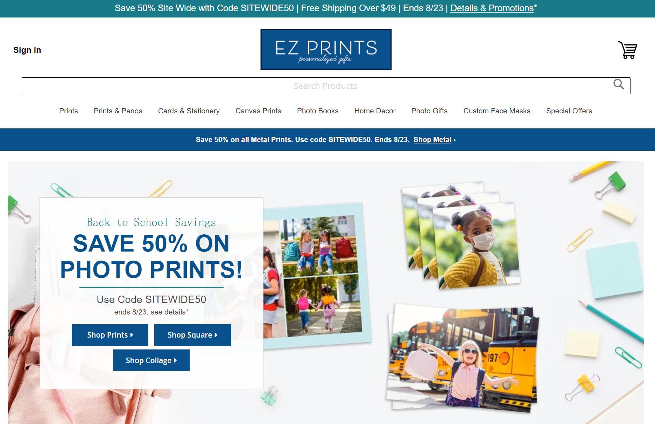Click the Shop Collage button

click(x=151, y=360)
